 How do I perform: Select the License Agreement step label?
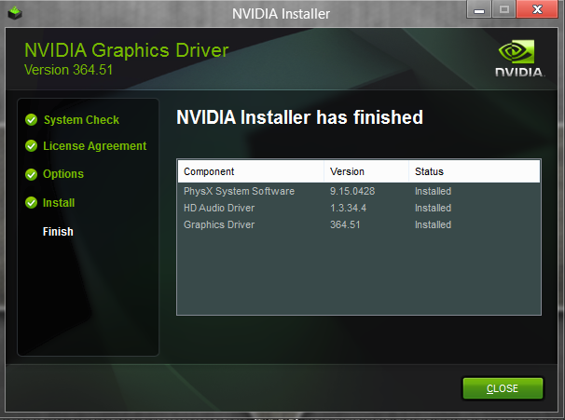tap(95, 146)
